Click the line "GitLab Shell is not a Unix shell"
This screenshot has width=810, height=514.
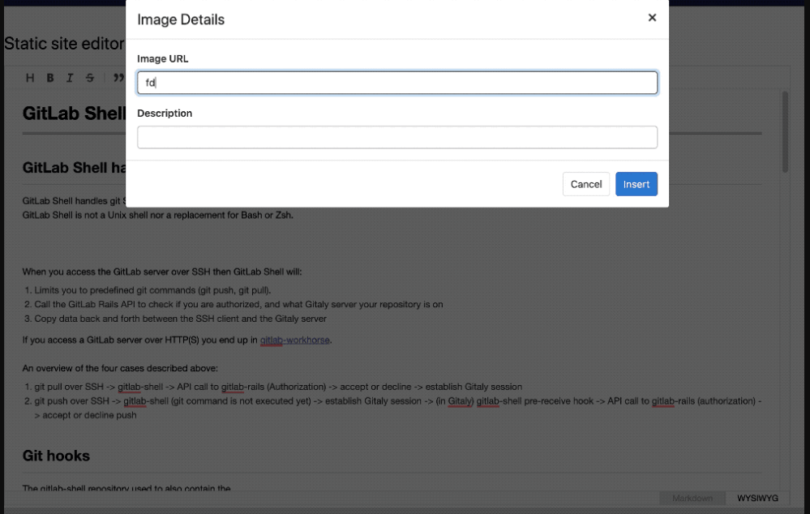coord(157,215)
